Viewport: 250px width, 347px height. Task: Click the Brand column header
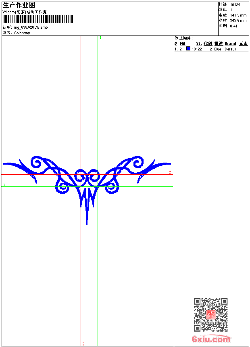click(x=230, y=44)
